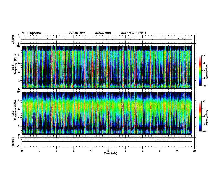
Task: Click inside the ch.2 spectrogram panel
Action: pyautogui.click(x=107, y=113)
